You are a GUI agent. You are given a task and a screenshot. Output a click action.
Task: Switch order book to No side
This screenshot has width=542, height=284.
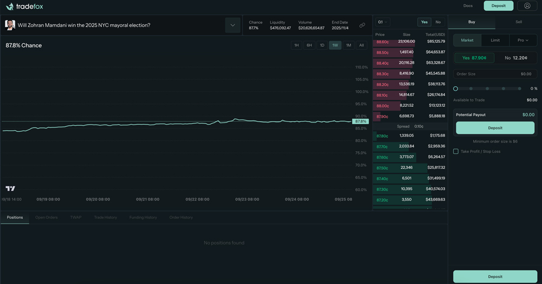coord(438,22)
